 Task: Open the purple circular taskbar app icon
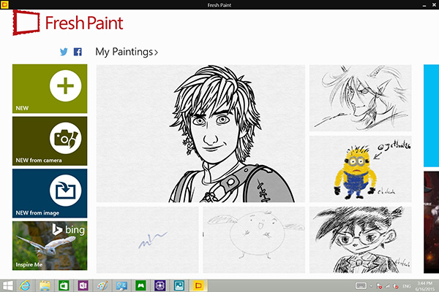pyautogui.click(x=160, y=285)
